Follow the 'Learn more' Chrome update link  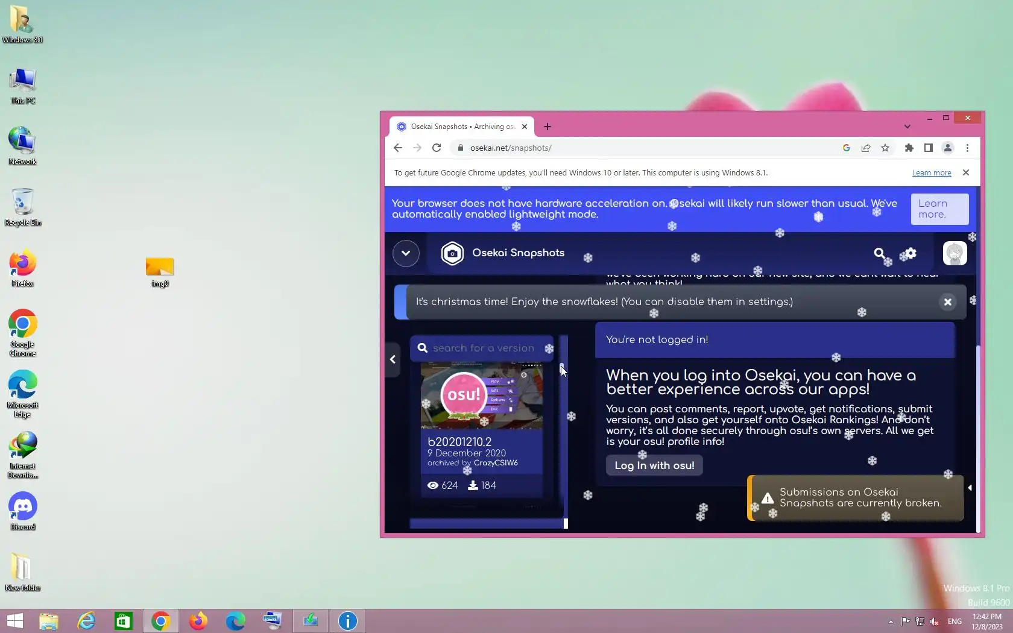click(931, 173)
